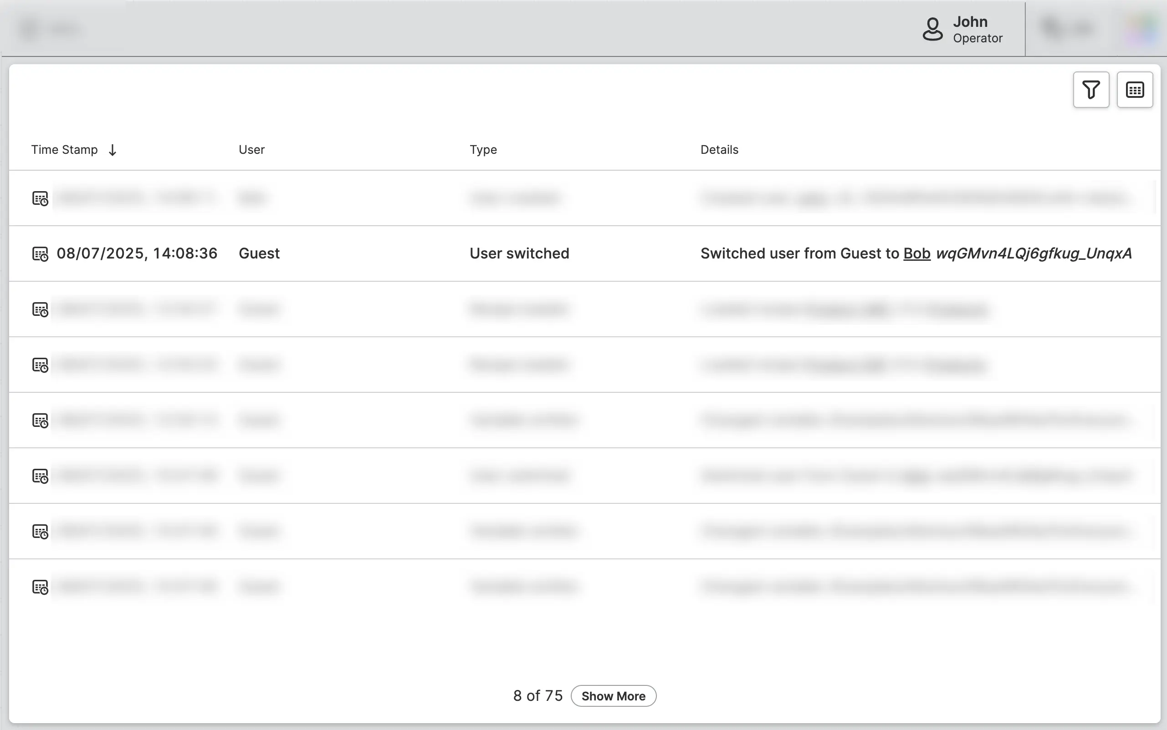This screenshot has width=1167, height=730.
Task: Click the Guest user cell
Action: pos(259,253)
